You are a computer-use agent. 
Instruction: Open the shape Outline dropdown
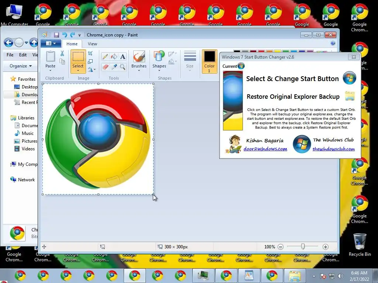point(173,54)
